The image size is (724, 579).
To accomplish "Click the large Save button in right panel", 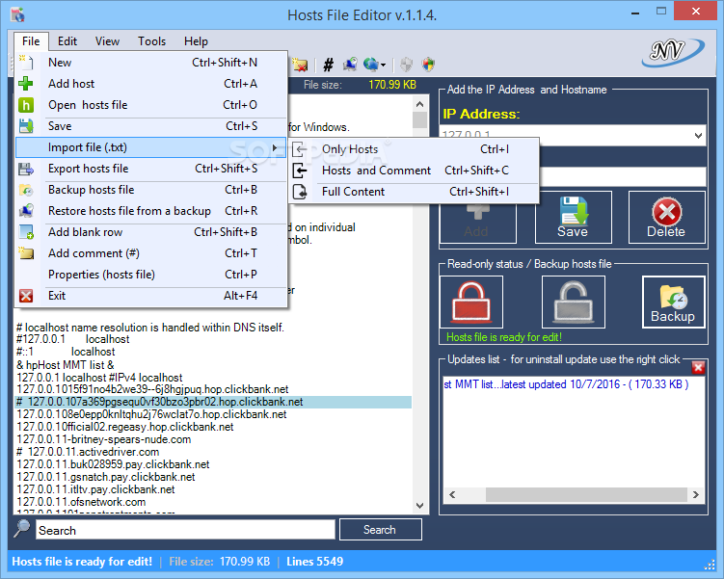I will pyautogui.click(x=573, y=218).
